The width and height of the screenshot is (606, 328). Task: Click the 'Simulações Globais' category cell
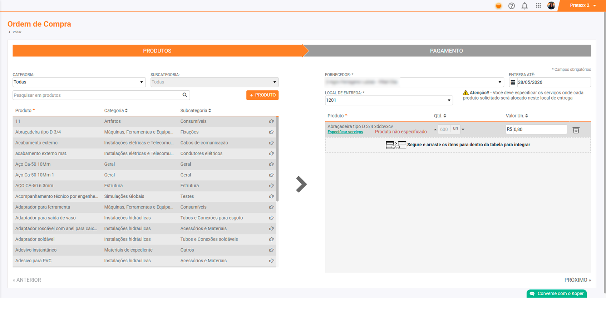pyautogui.click(x=124, y=196)
